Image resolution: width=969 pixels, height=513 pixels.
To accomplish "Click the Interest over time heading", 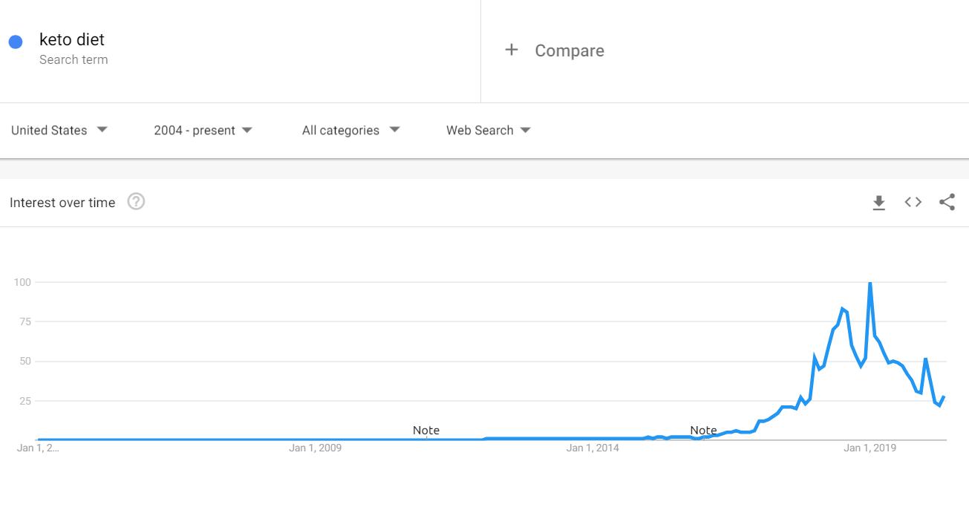I will coord(62,203).
